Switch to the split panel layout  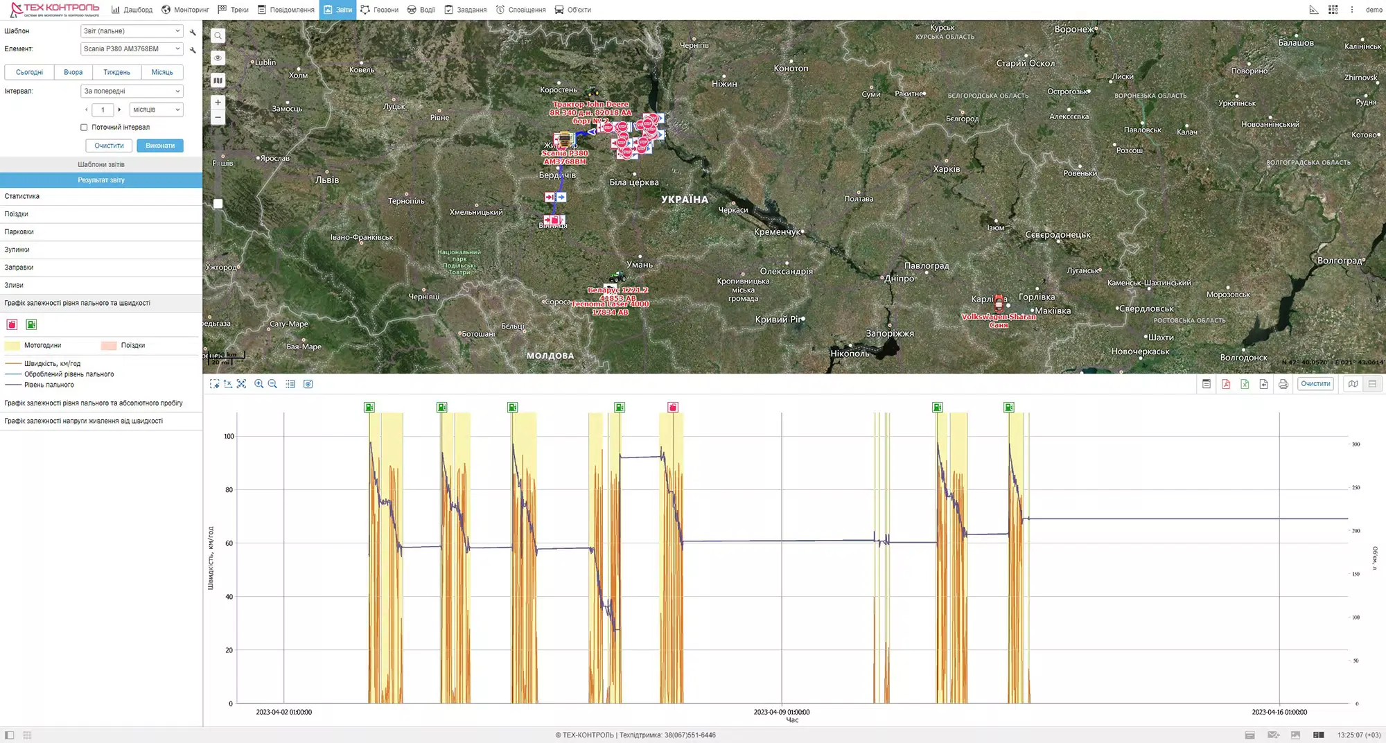click(1372, 384)
